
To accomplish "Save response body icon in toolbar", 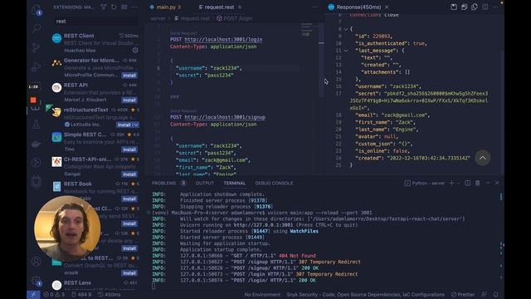I will coord(465,7).
